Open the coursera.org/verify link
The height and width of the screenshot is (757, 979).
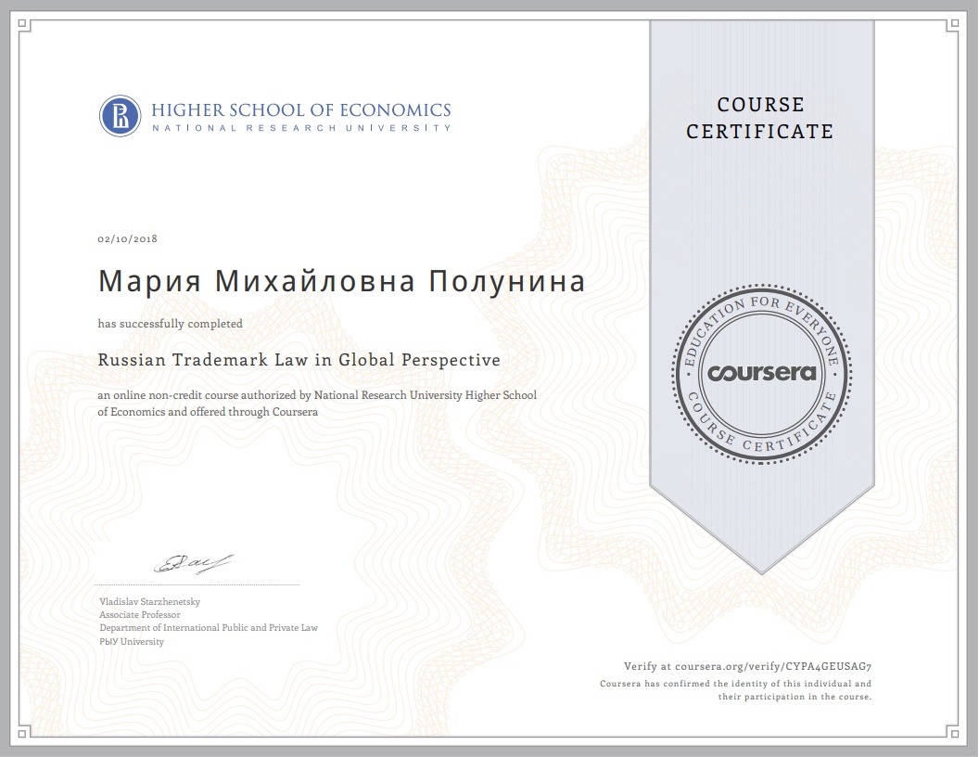coord(749,666)
